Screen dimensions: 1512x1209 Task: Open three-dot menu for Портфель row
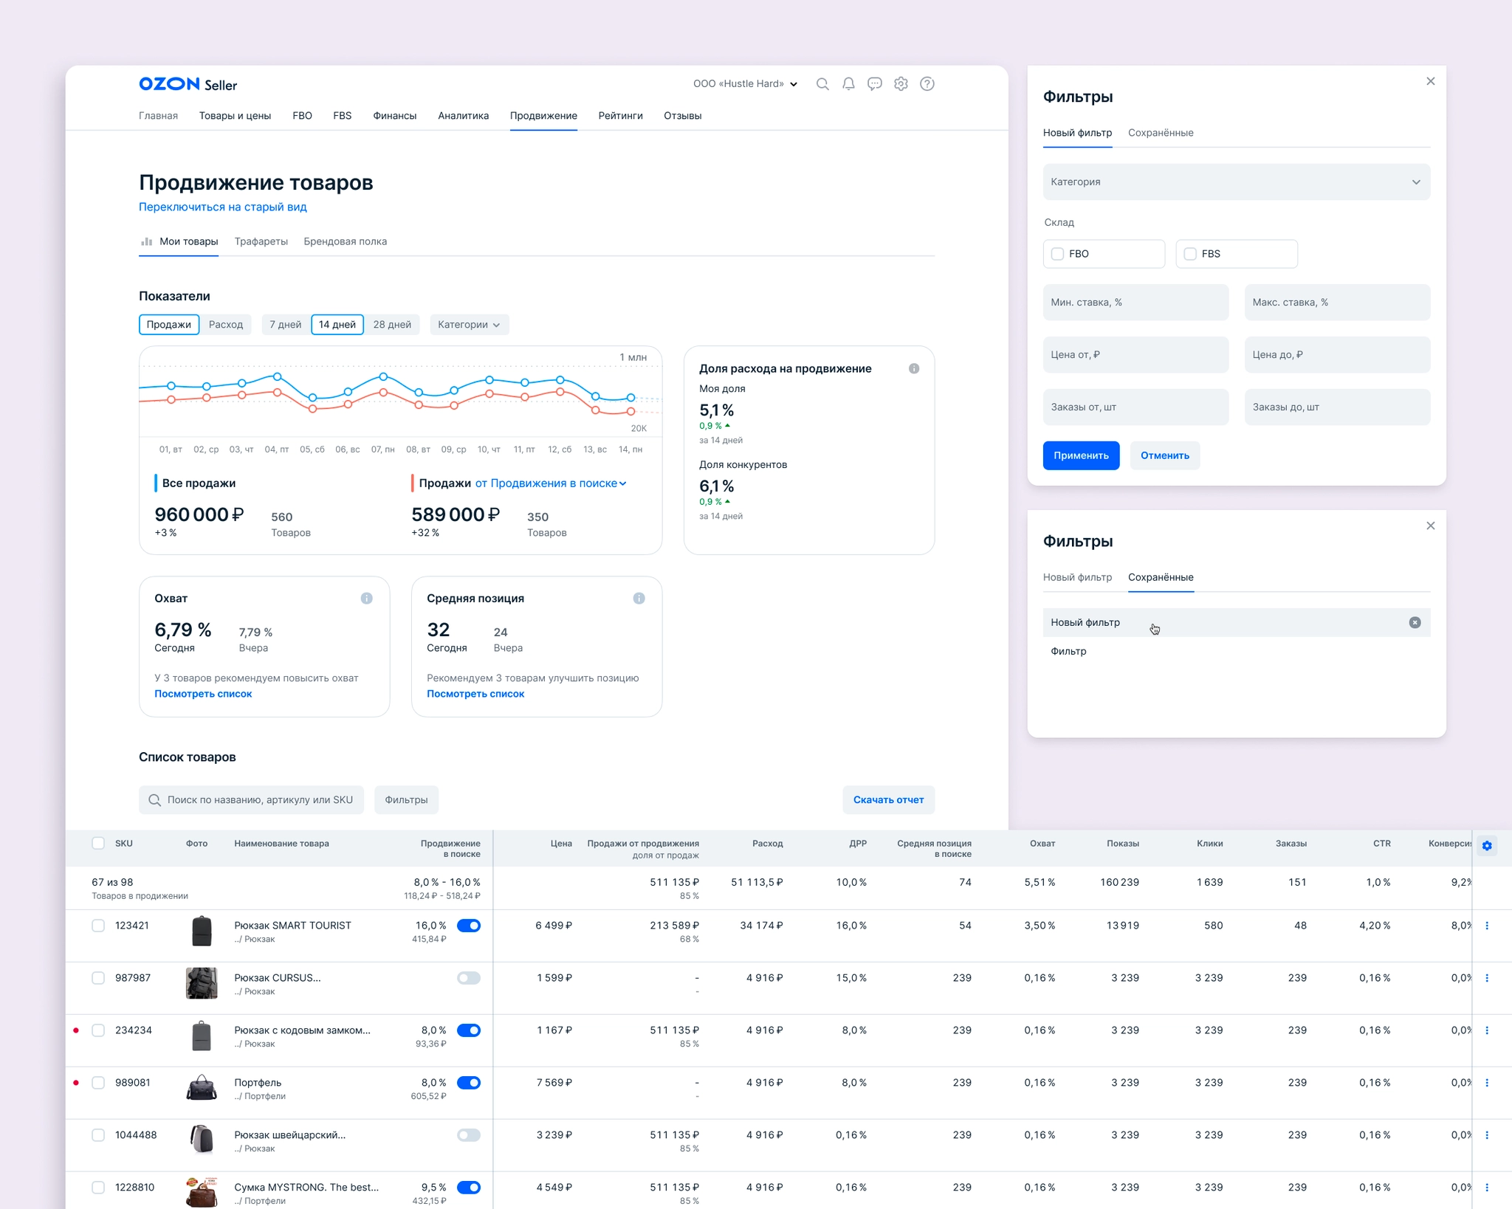pos(1487,1083)
